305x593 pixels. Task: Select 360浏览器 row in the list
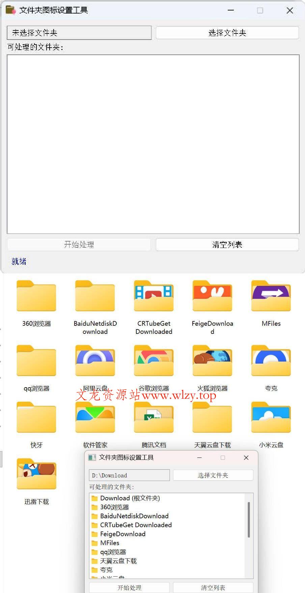point(168,507)
